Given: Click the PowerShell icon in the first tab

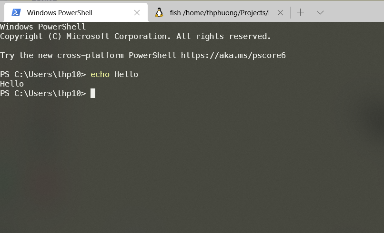Looking at the screenshot, I should click(16, 12).
